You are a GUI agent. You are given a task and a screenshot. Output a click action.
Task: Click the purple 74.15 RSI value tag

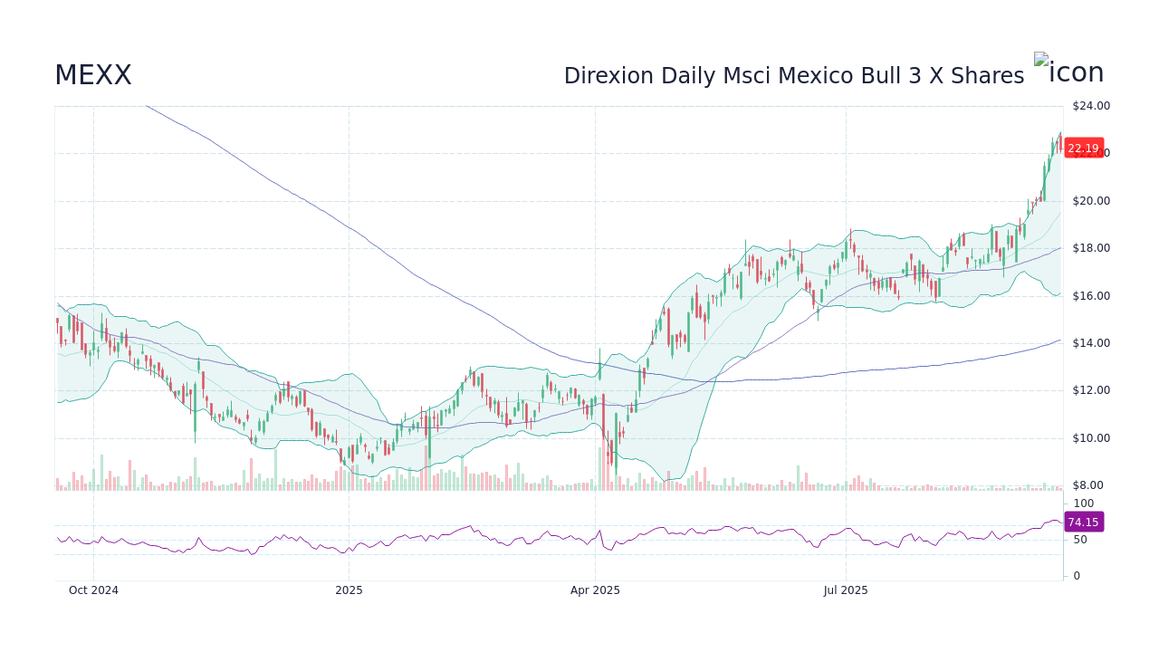pyautogui.click(x=1083, y=522)
